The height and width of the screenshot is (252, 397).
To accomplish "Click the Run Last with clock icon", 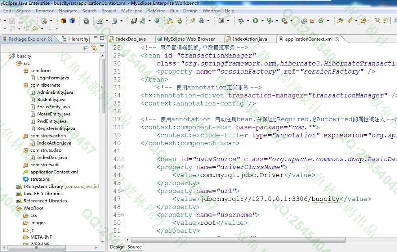I will point(270,21).
